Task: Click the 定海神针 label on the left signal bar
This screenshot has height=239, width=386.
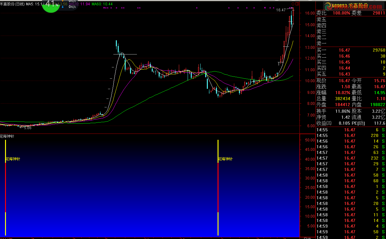Action: click(x=13, y=159)
